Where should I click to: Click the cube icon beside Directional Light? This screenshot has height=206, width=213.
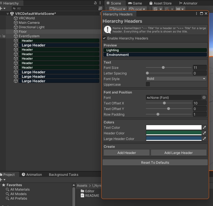pyautogui.click(x=16, y=27)
